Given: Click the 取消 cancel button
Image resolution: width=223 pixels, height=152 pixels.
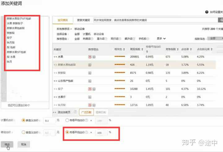Looking at the screenshot, I should (24, 145).
